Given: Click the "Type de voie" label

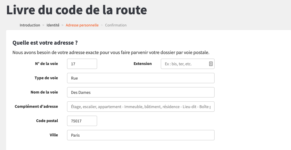Looking at the screenshot, I should tap(46, 78).
